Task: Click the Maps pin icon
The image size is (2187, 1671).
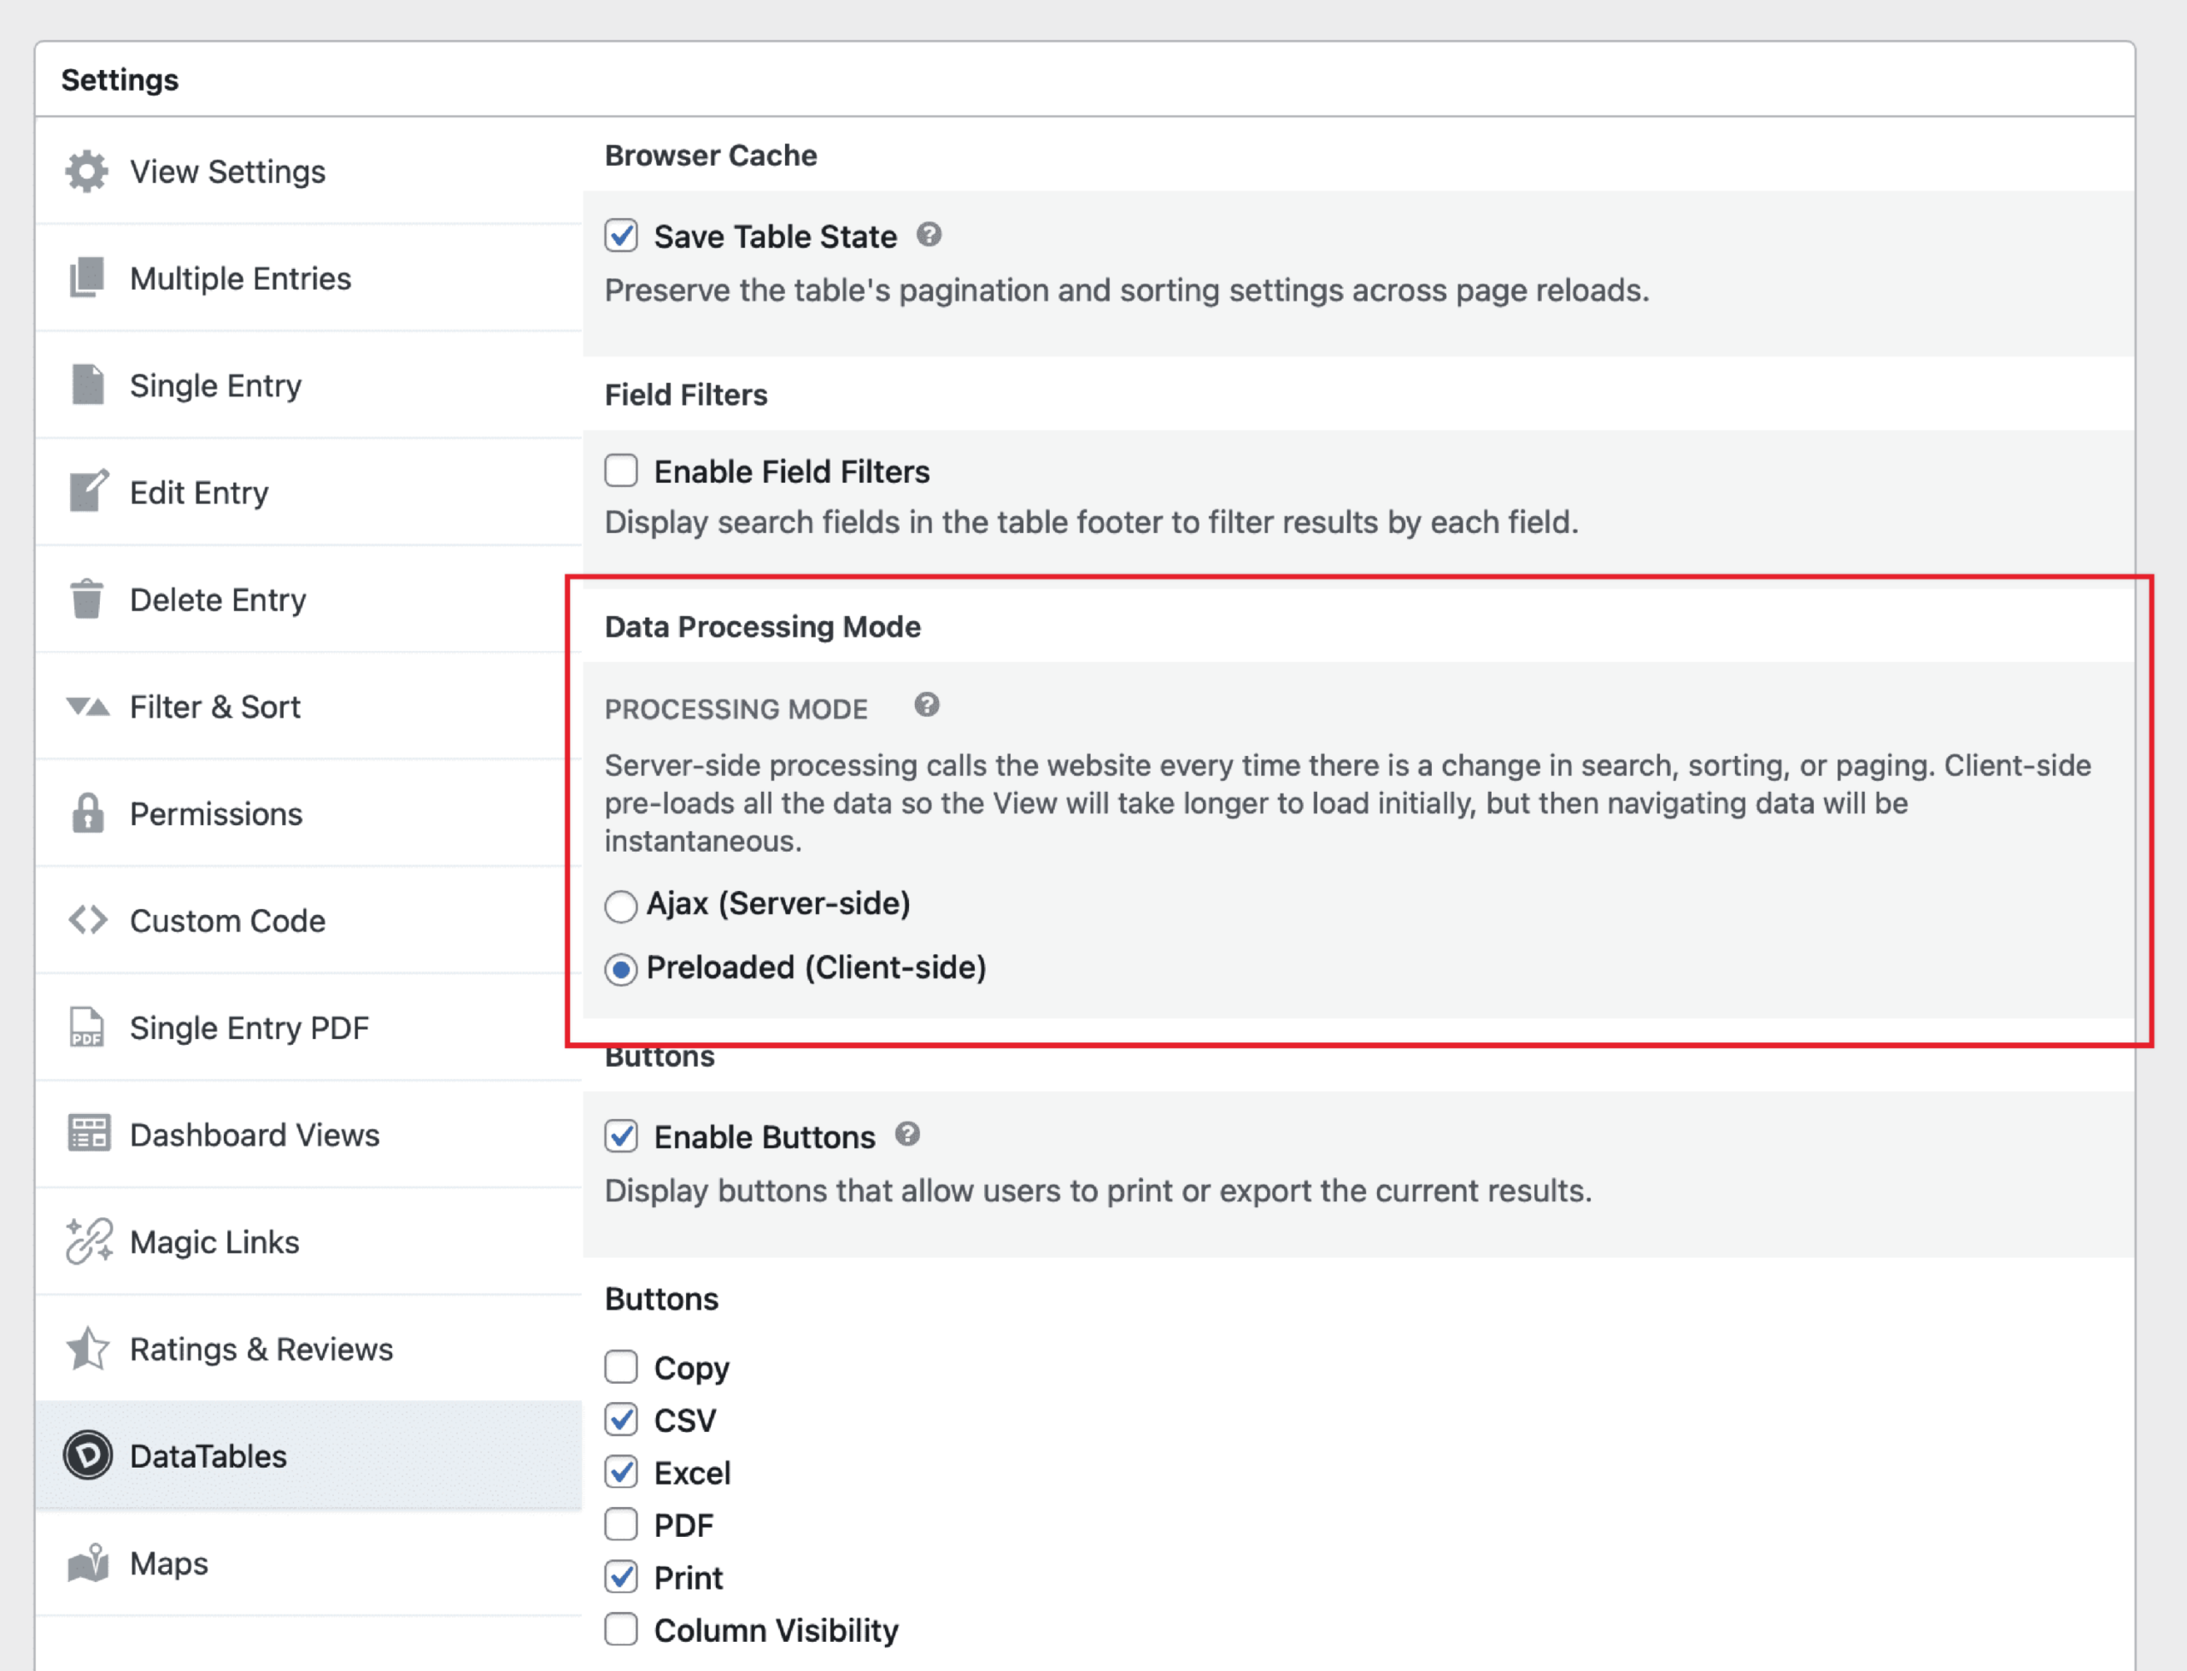Action: pos(87,1563)
